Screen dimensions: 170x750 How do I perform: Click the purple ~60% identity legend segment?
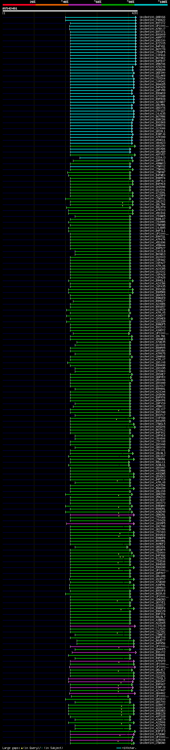[x=85, y=5]
